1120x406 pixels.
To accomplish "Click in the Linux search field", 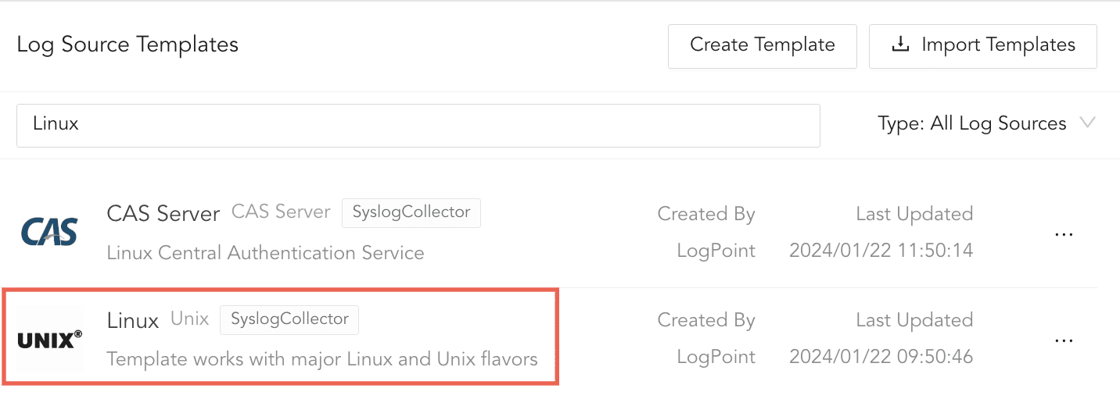I will tap(418, 125).
